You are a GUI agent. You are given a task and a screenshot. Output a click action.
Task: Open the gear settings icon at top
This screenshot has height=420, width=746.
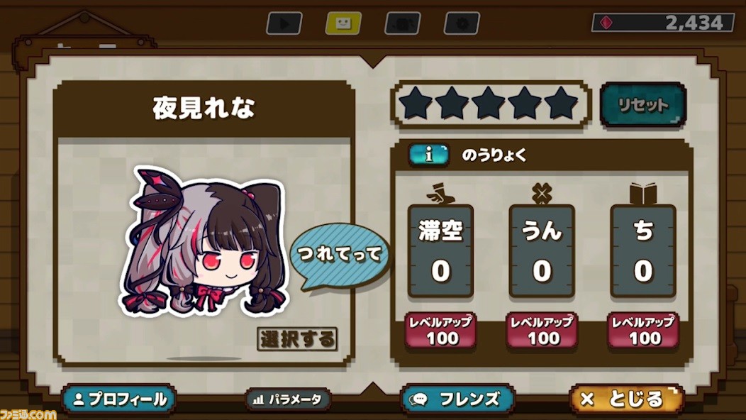coord(462,23)
